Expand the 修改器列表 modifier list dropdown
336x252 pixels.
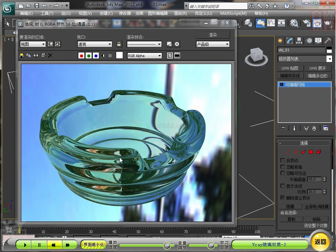(329, 59)
